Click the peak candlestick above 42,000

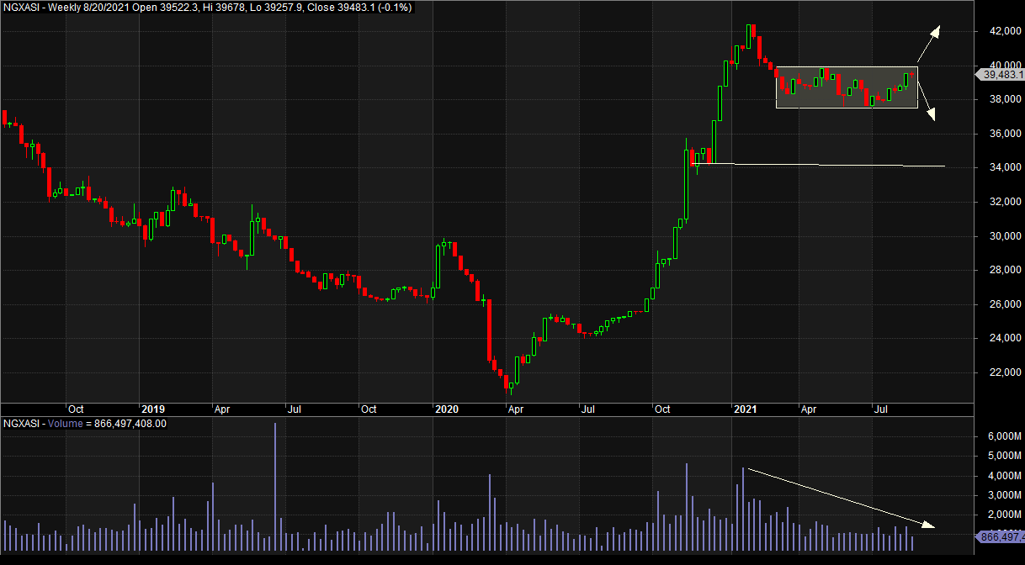(750, 35)
